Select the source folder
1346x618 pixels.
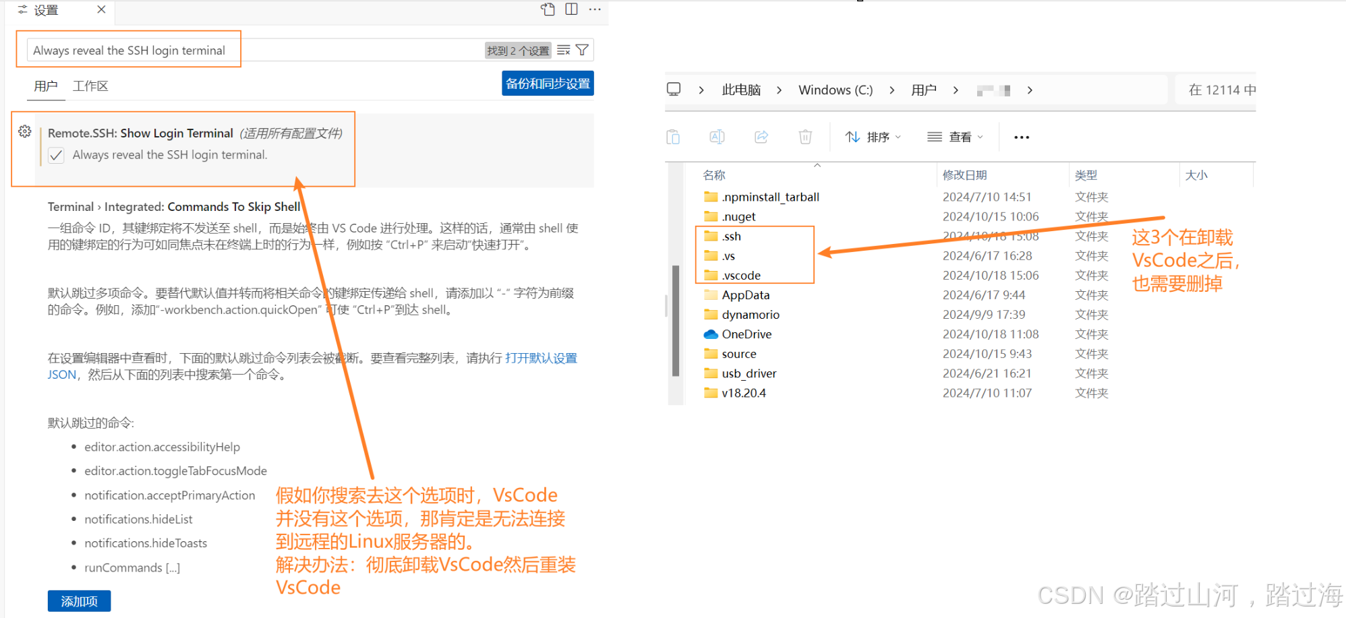pyautogui.click(x=730, y=353)
